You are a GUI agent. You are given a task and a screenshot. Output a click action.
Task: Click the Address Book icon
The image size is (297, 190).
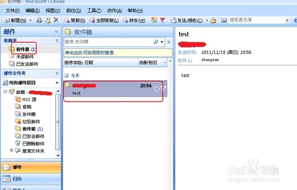coord(224,20)
